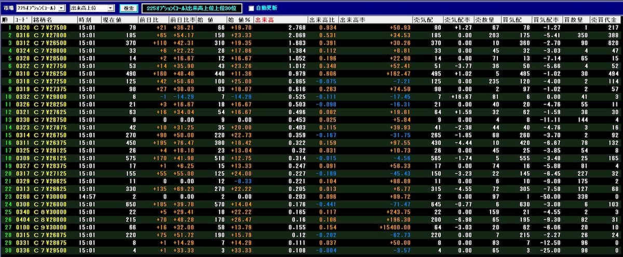The height and width of the screenshot is (257, 623).
Task: Click the 出来高率 column header
Action: coord(351,20)
